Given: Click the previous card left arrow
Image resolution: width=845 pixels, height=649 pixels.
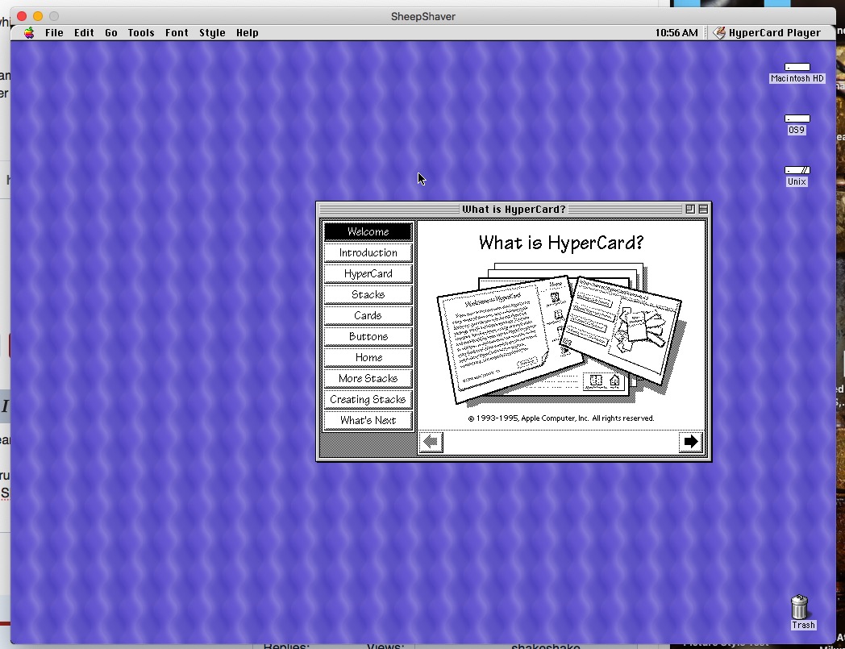Looking at the screenshot, I should [431, 442].
